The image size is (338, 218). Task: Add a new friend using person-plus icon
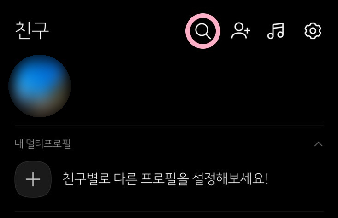[241, 31]
